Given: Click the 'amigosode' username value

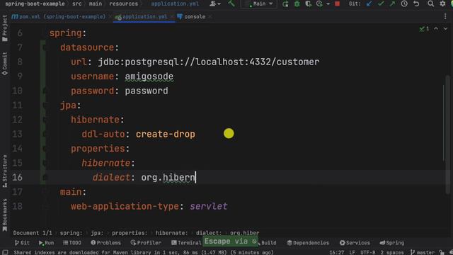Looking at the screenshot, I should pos(149,76).
